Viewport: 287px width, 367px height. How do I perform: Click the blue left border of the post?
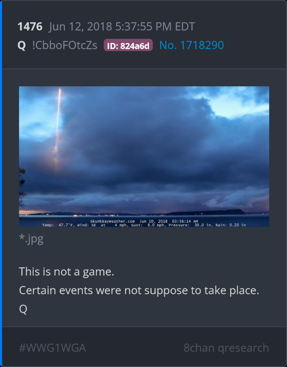pos(1,183)
